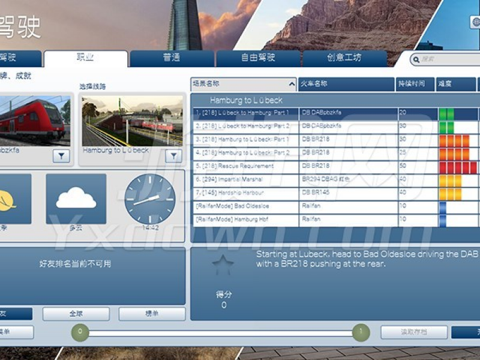Toggle the sort arrow on 场景名称 header
Viewport: 480px width, 360px height.
point(292,84)
